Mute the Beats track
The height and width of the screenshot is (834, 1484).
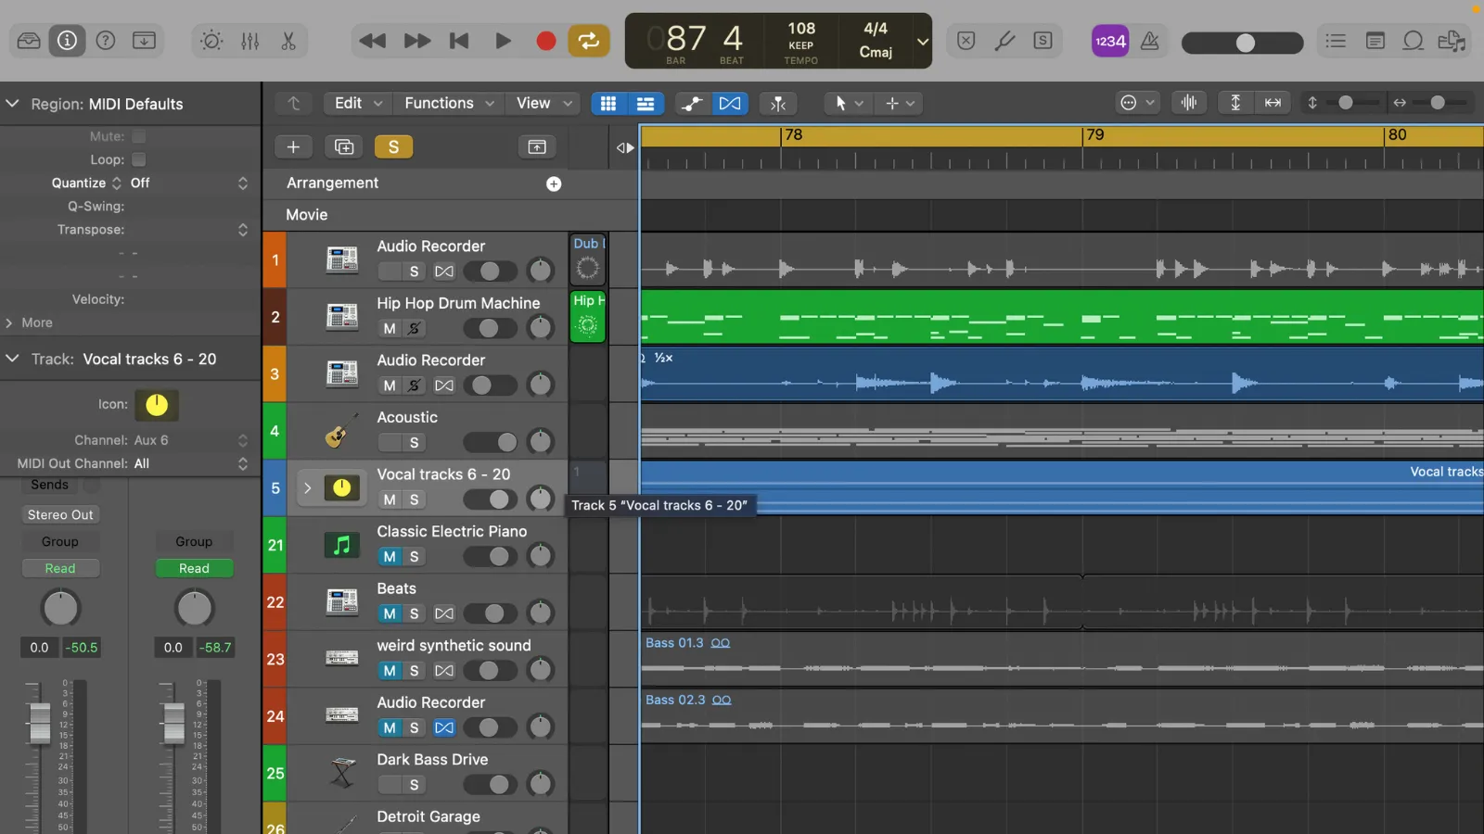tap(389, 613)
